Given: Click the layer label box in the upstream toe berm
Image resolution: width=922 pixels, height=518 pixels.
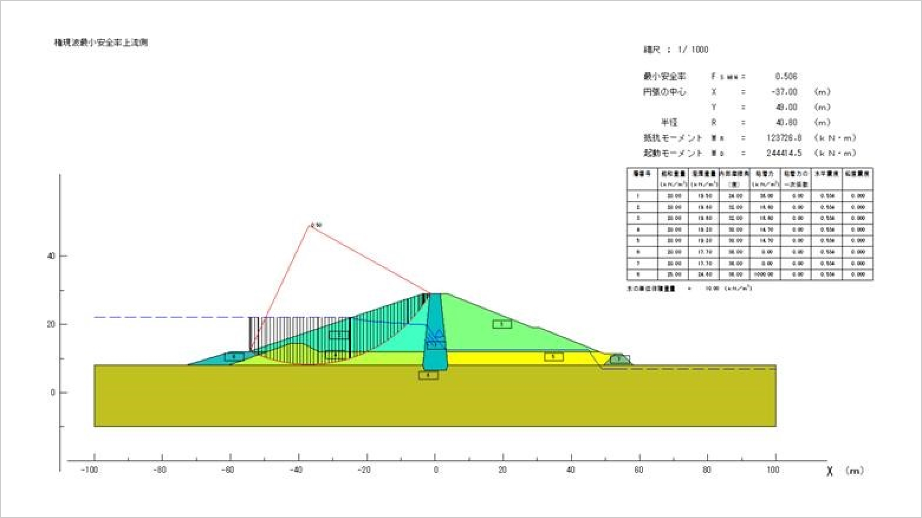Looking at the screenshot, I should pos(234,357).
